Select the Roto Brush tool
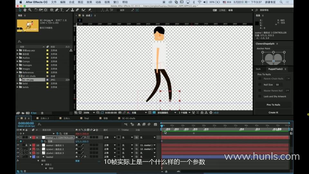The width and height of the screenshot is (309, 174). pos(83,10)
